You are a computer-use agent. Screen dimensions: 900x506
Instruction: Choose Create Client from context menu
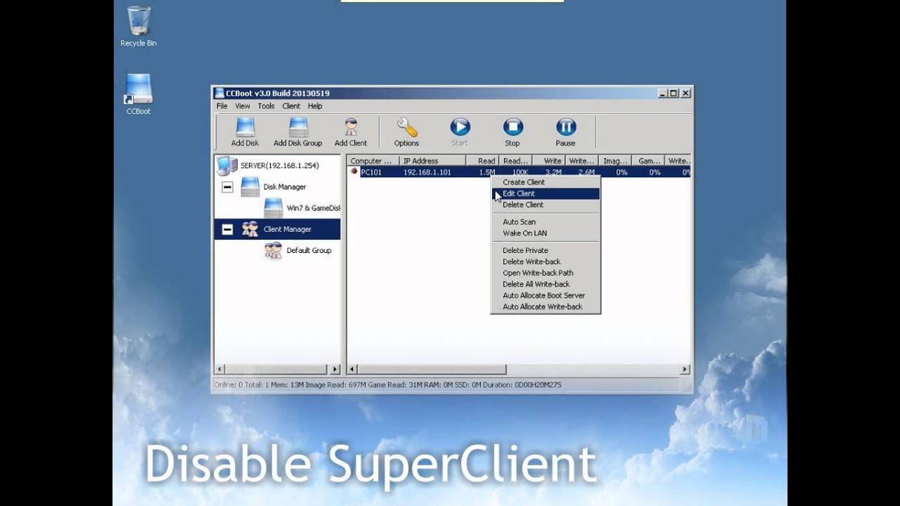pos(545,182)
